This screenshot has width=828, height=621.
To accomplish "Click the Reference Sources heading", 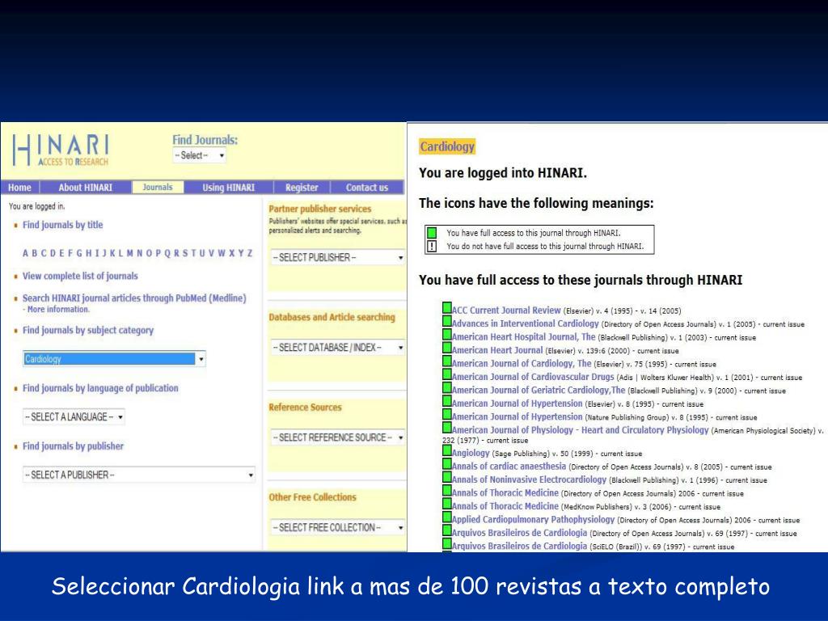I will (305, 408).
